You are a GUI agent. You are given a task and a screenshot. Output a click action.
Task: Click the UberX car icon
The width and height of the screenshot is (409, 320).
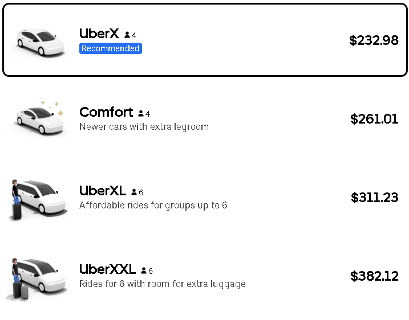pos(39,41)
